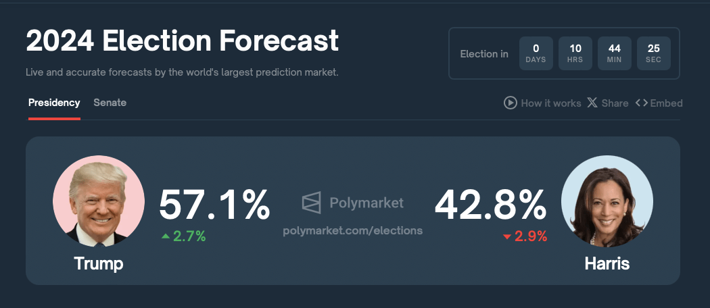Click the red down arrow under 42.8%
This screenshot has height=308, width=710.
[x=507, y=237]
